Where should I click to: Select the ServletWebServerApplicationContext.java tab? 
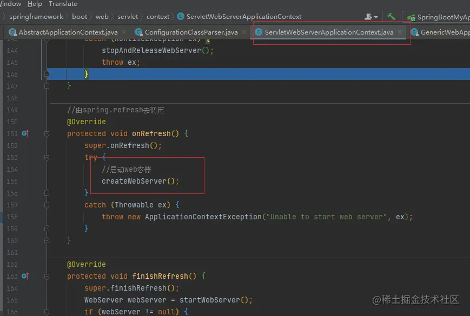click(329, 32)
